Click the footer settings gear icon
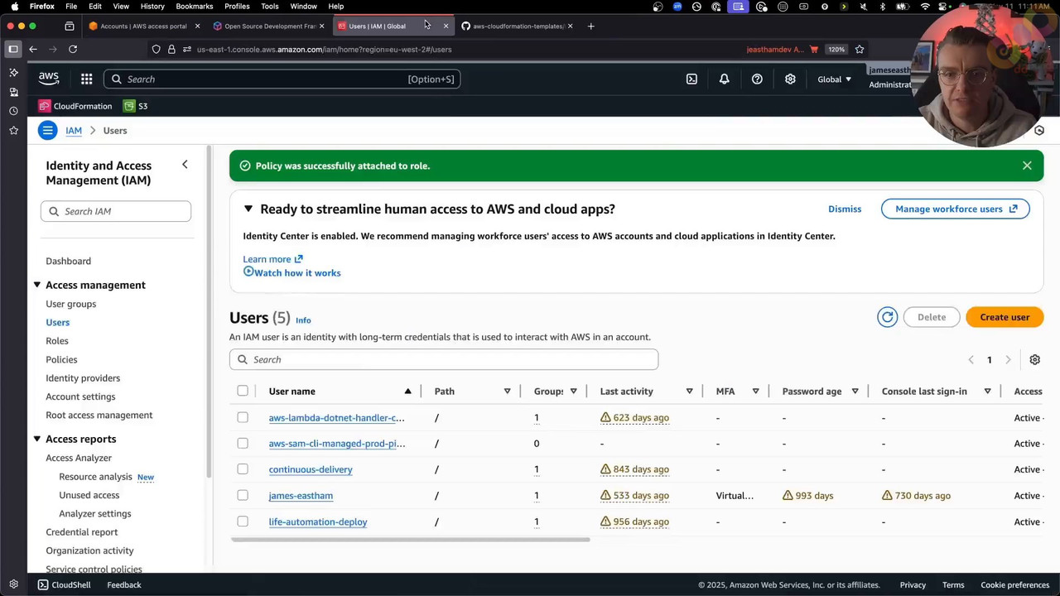 point(13,584)
